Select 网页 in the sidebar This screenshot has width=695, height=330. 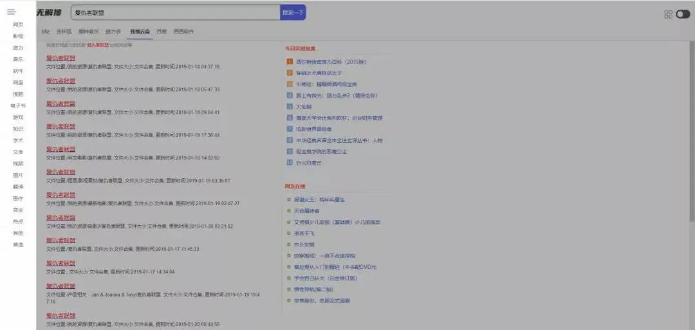pos(18,25)
